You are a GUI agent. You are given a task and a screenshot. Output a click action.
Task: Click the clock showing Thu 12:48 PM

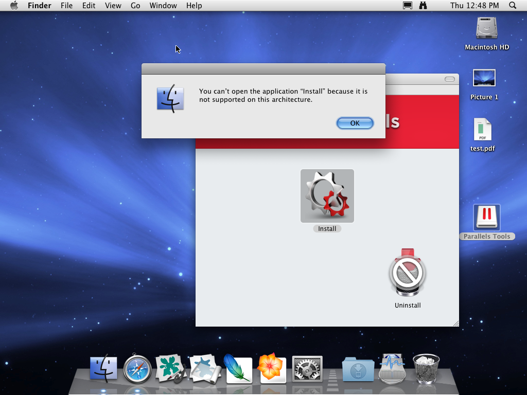pos(475,6)
